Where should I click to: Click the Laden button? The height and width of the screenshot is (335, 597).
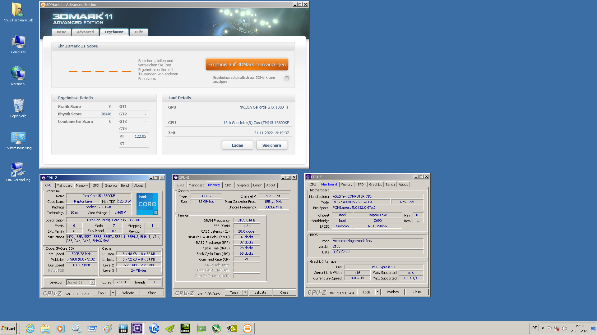click(238, 145)
